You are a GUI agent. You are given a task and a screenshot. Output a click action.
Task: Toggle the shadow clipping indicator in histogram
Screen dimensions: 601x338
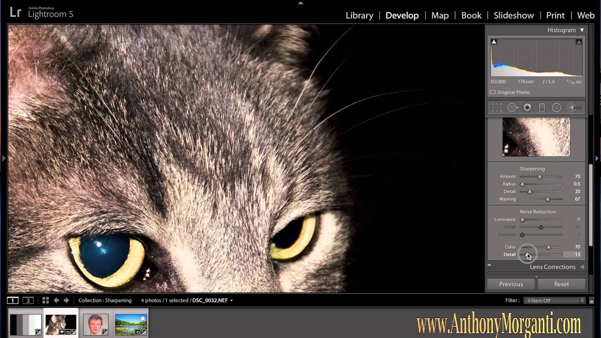[x=493, y=42]
